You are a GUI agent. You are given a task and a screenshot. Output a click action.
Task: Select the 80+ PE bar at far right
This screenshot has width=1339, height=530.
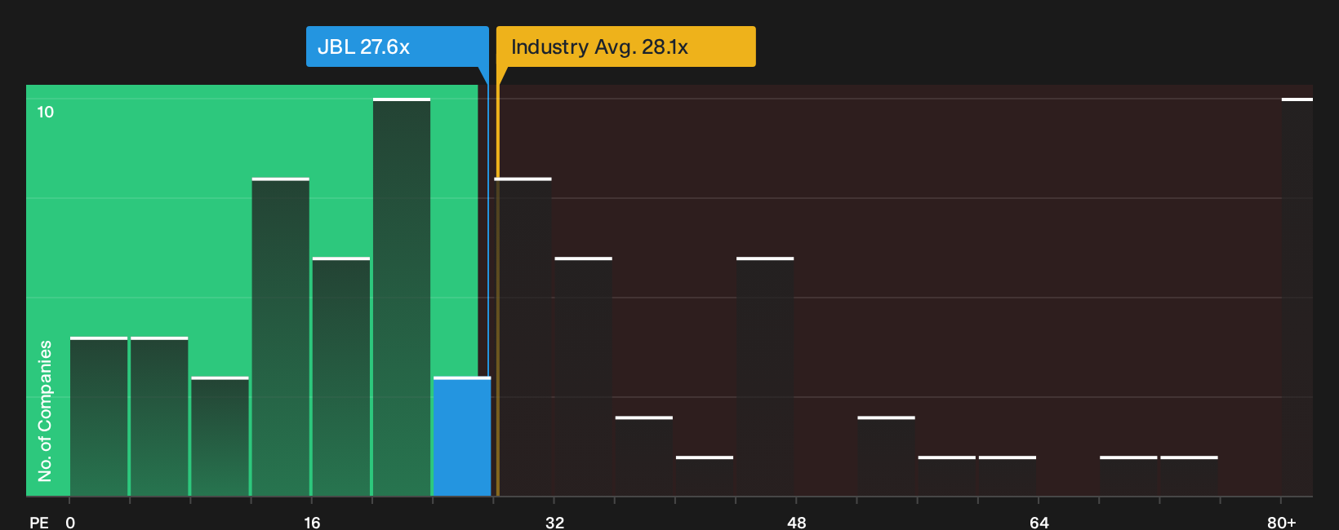[1297, 297]
